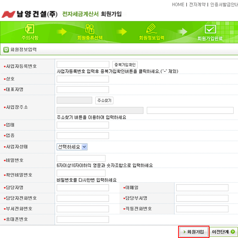Focus the 휴대폰번호 input field
The height and width of the screenshot is (238, 238).
83,219
